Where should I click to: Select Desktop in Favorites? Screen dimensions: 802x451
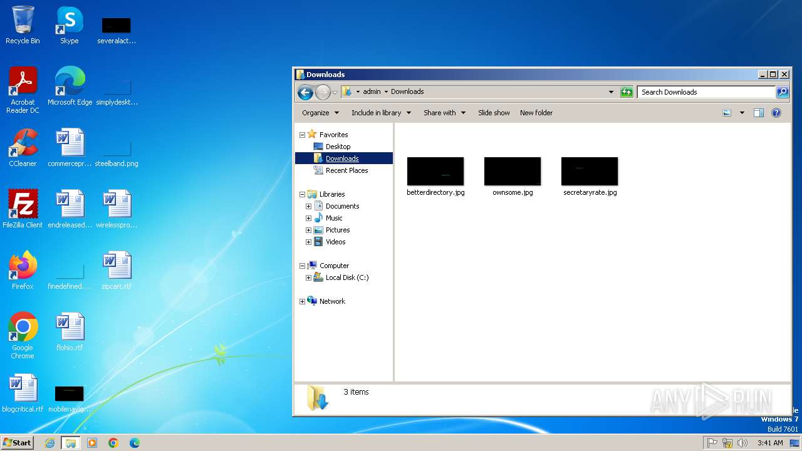pos(338,147)
